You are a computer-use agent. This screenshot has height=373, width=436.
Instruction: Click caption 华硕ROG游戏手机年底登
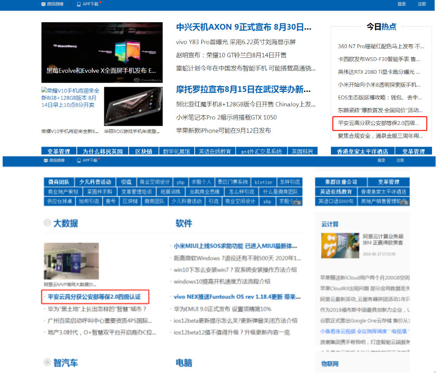[x=132, y=131]
